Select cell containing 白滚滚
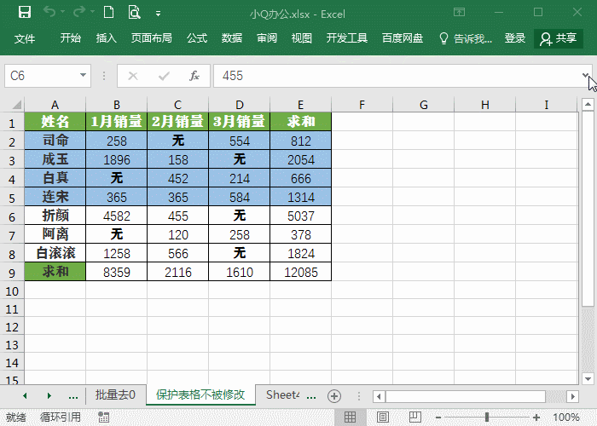 pyautogui.click(x=55, y=253)
